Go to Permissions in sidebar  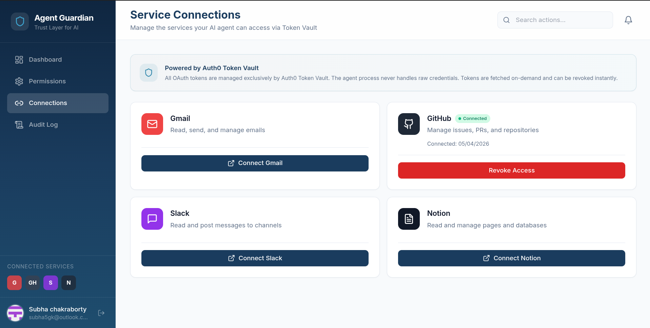pyautogui.click(x=47, y=81)
